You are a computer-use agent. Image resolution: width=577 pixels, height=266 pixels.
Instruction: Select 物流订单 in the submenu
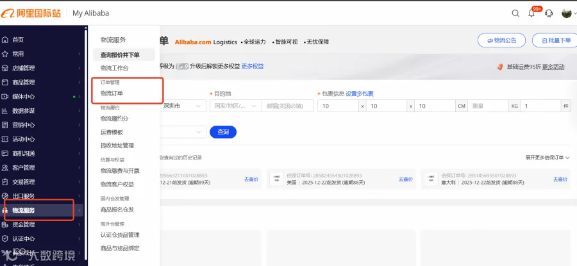112,94
